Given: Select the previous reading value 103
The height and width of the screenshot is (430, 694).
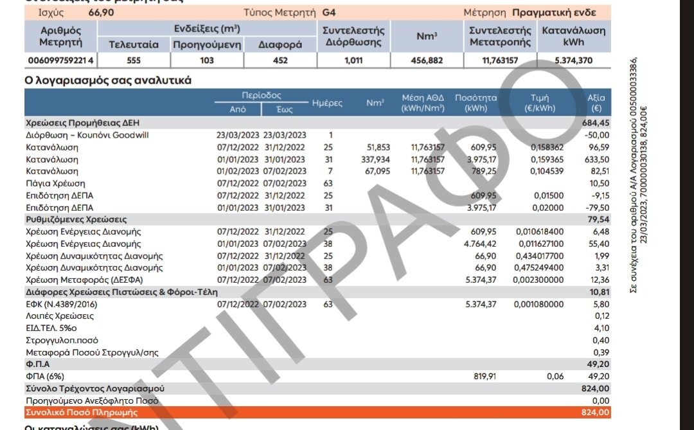Looking at the screenshot, I should click(207, 60).
